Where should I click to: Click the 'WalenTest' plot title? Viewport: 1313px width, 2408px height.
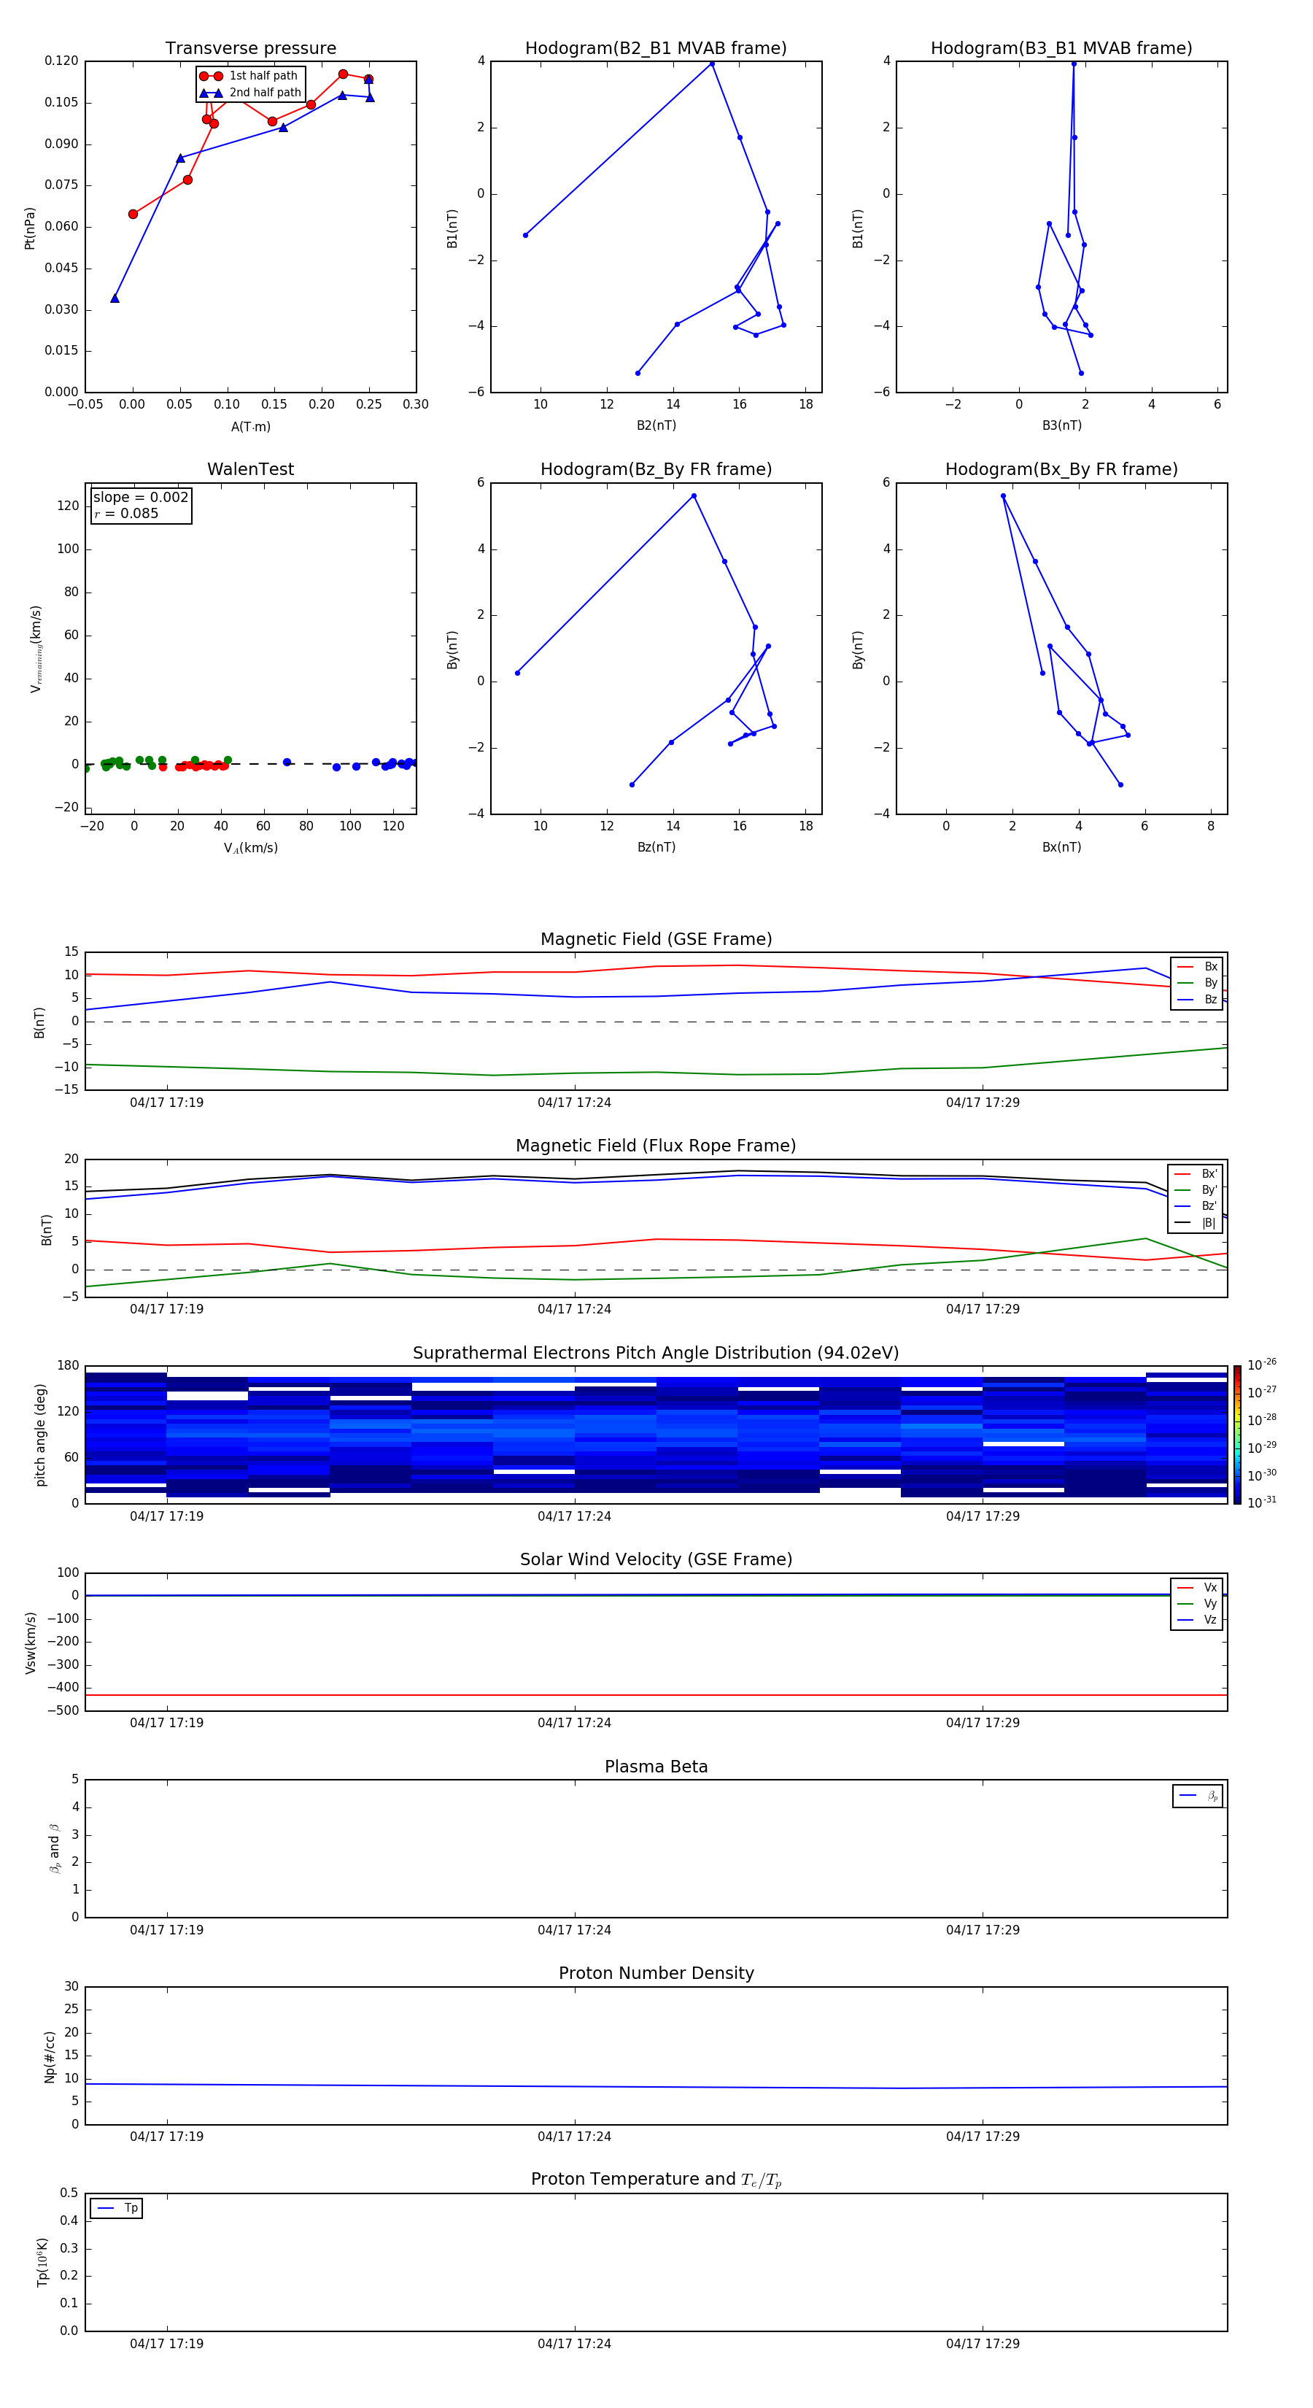click(x=250, y=469)
